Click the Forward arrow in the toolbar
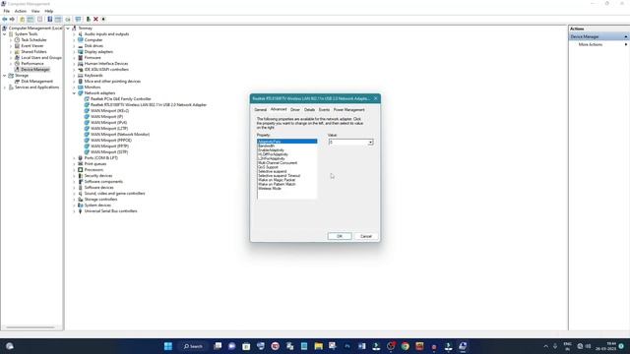This screenshot has width=630, height=354. [12, 20]
